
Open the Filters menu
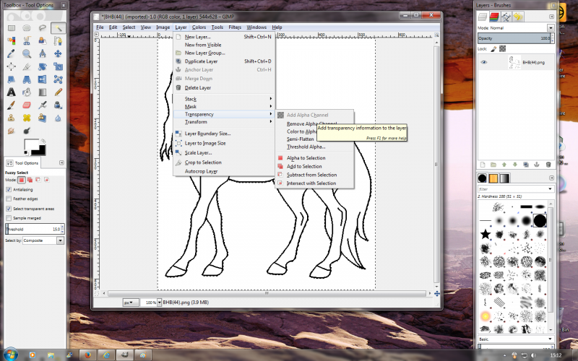click(235, 27)
